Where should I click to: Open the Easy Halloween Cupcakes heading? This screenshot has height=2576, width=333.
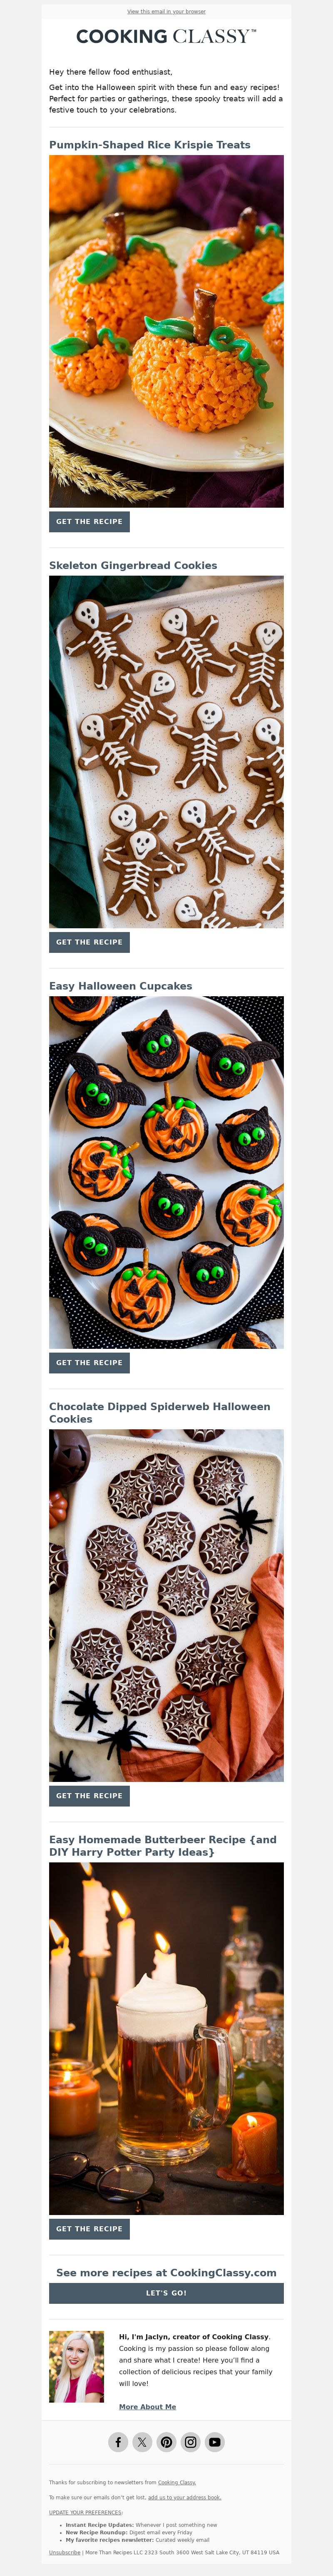(120, 985)
